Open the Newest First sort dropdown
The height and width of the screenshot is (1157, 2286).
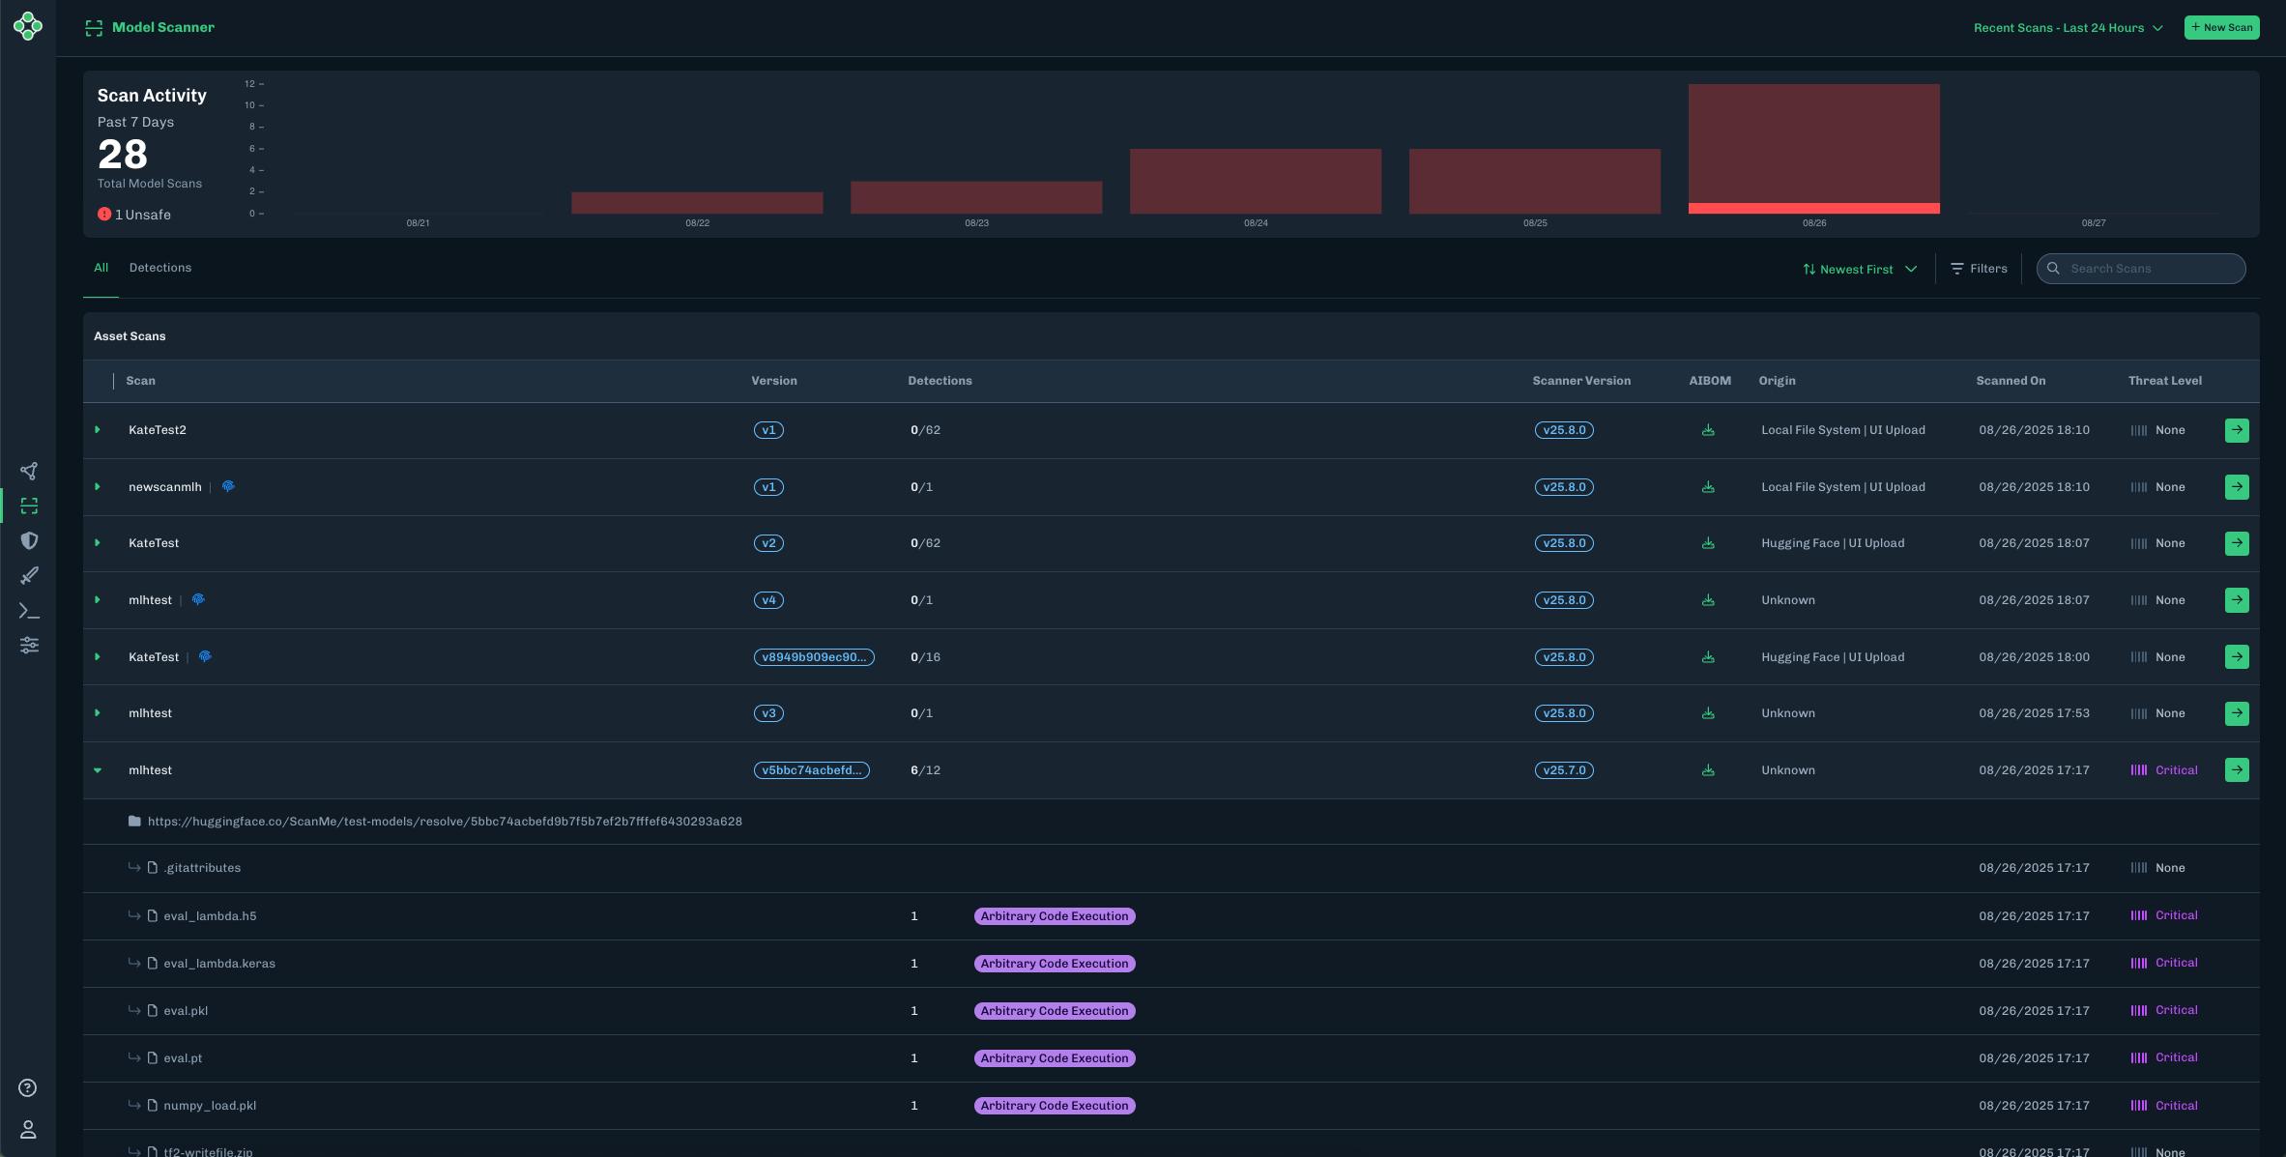1859,269
